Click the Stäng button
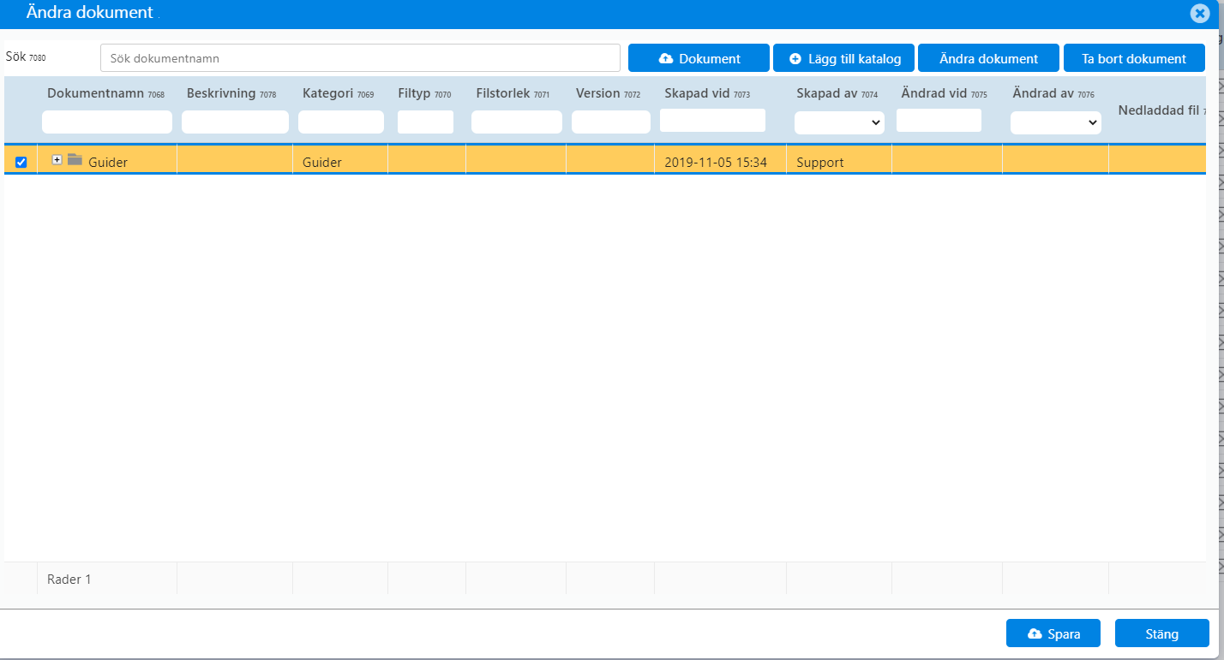1224x660 pixels. point(1162,633)
